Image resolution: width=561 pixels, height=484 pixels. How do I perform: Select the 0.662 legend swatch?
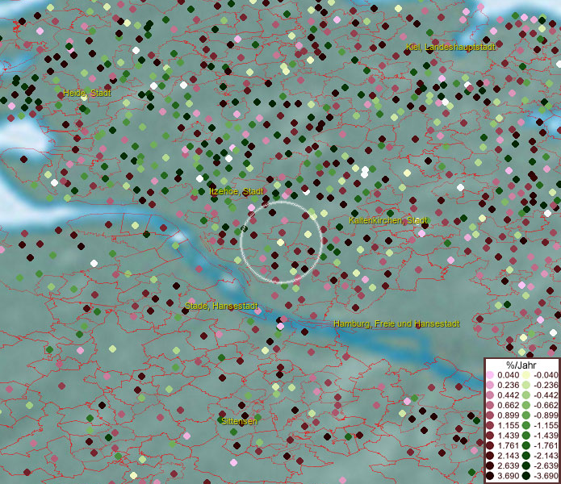pyautogui.click(x=490, y=406)
